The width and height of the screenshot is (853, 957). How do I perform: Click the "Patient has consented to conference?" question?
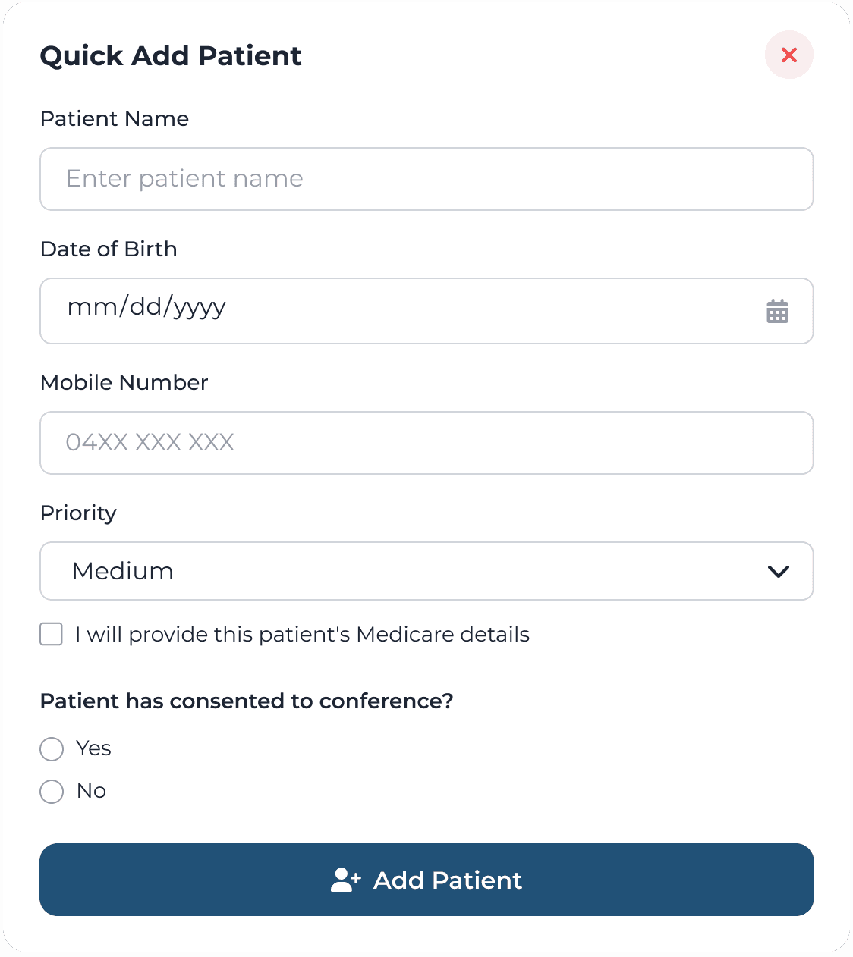pos(247,701)
